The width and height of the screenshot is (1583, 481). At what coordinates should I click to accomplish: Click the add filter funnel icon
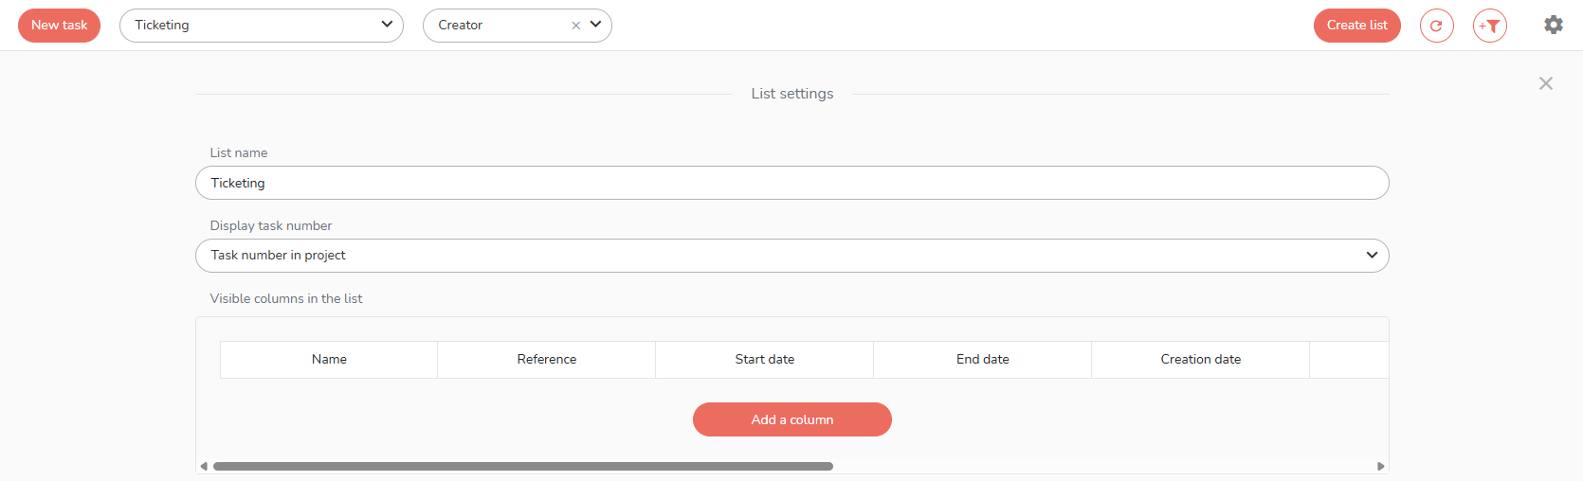(1489, 26)
